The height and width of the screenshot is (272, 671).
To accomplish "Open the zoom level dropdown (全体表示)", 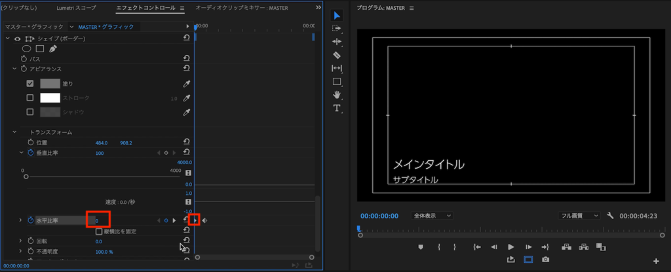I will pos(432,215).
